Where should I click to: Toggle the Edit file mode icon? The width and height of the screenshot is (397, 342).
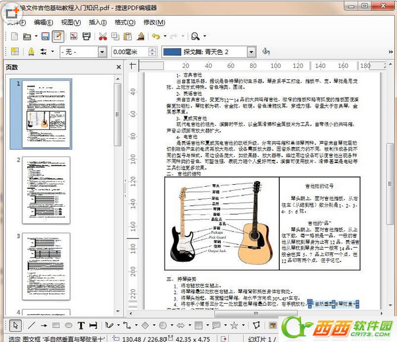[x=58, y=36]
